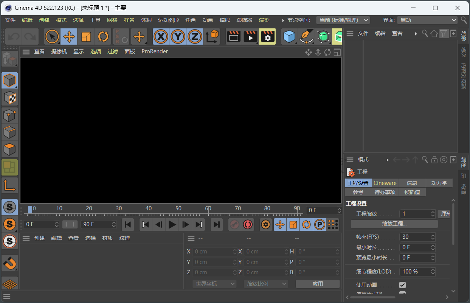Select the Scale tool icon
This screenshot has width=470, height=303.
click(x=86, y=37)
